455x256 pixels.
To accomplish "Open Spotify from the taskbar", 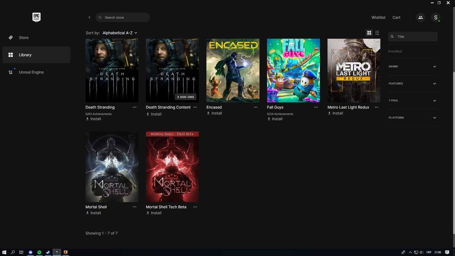I will [x=39, y=252].
